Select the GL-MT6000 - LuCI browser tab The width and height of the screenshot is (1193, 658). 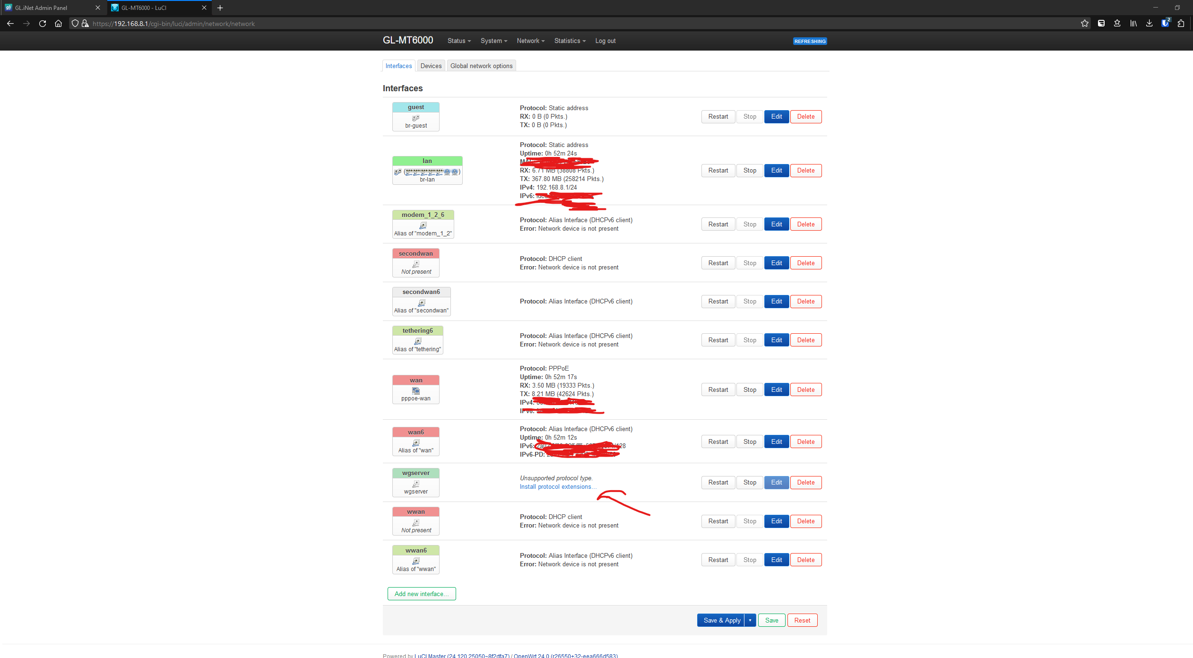click(x=159, y=8)
